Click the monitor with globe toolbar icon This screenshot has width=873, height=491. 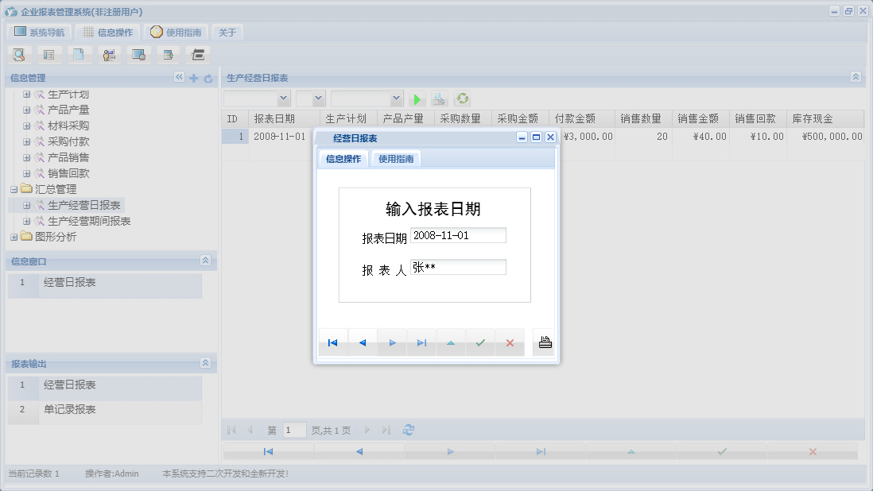click(x=138, y=54)
